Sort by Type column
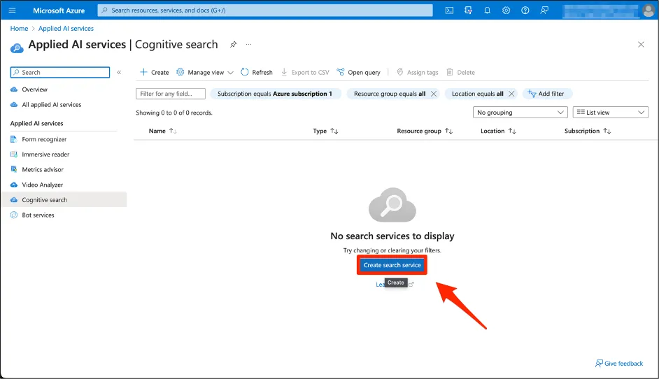Viewport: 659px width, 379px height. 325,131
